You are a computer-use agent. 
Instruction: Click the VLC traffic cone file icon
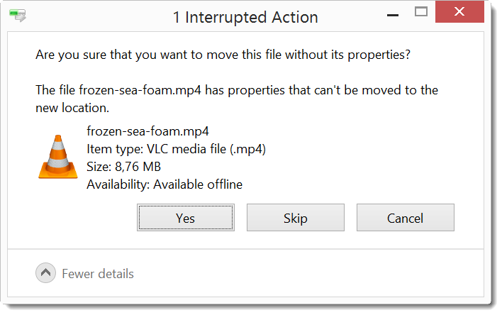[58, 157]
